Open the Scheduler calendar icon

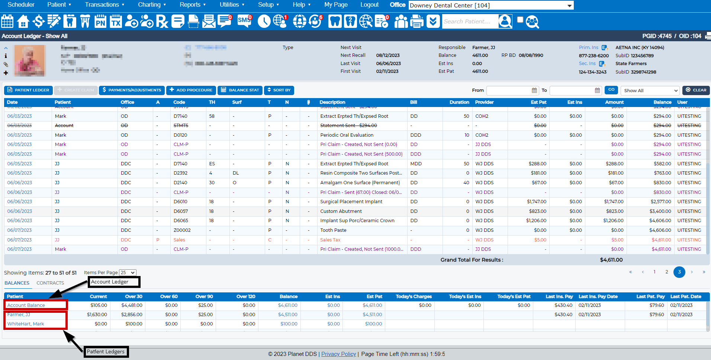(7, 21)
